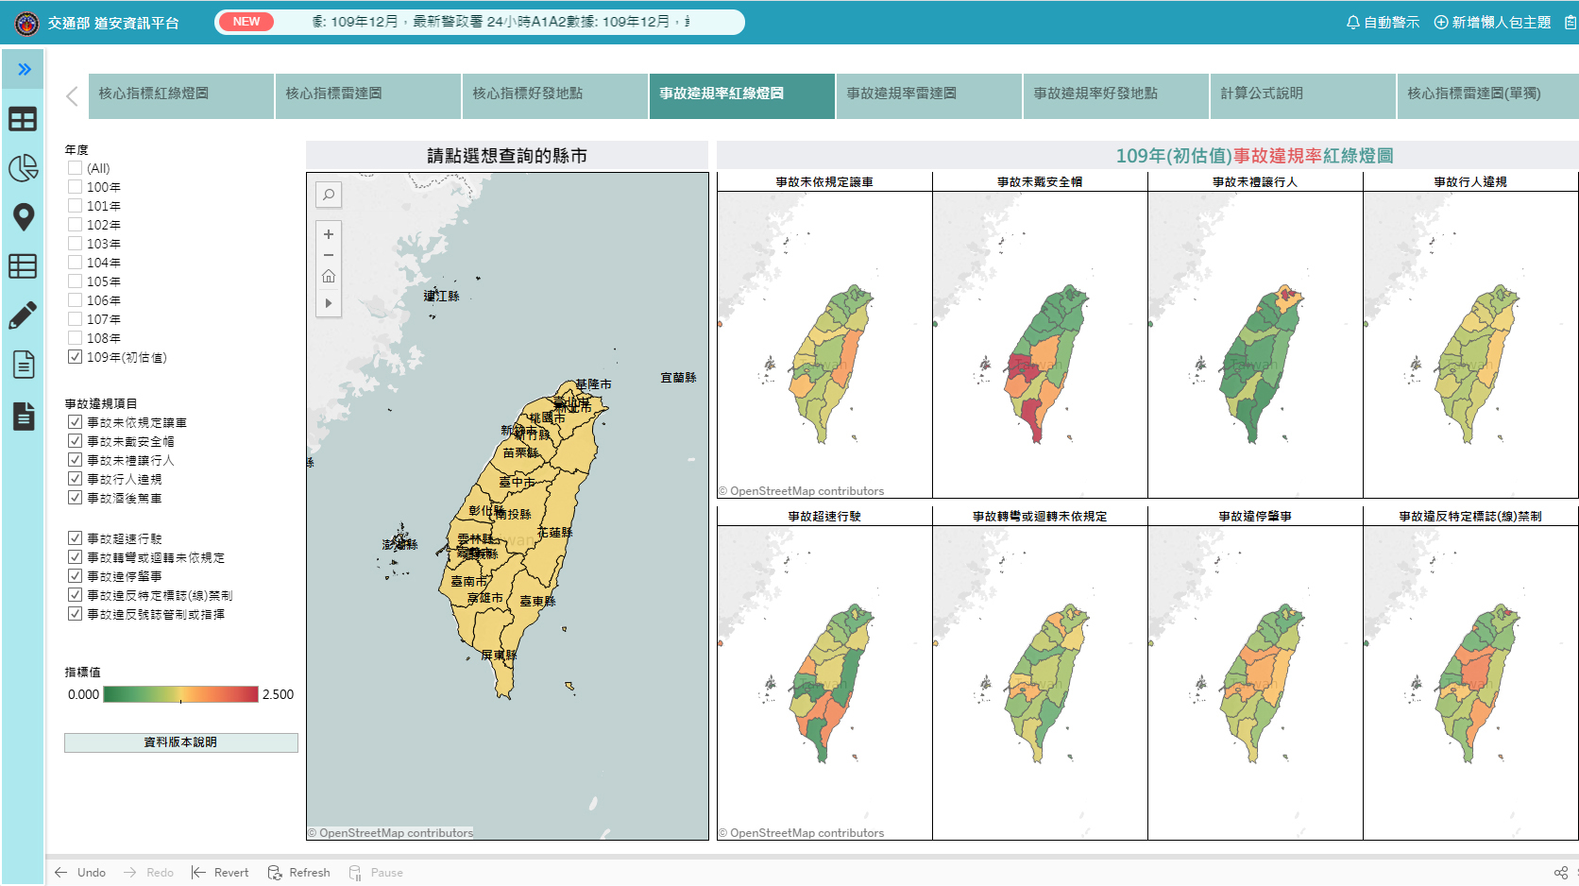
Task: Open the data table icon in sidebar
Action: click(23, 266)
